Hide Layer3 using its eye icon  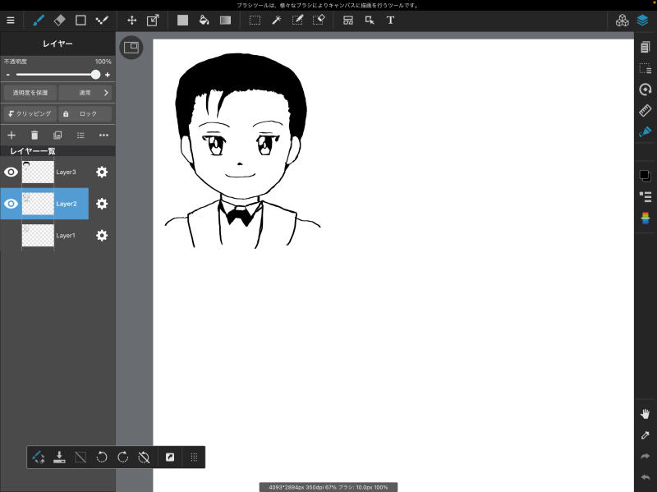pos(11,172)
